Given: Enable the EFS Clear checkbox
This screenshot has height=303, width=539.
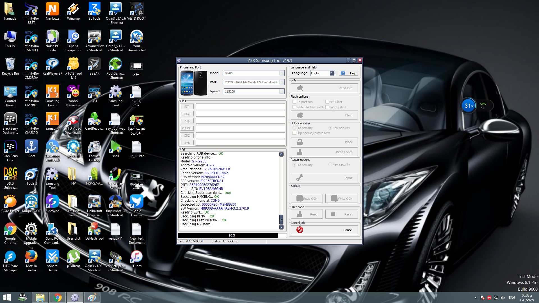Looking at the screenshot, I should (x=327, y=102).
